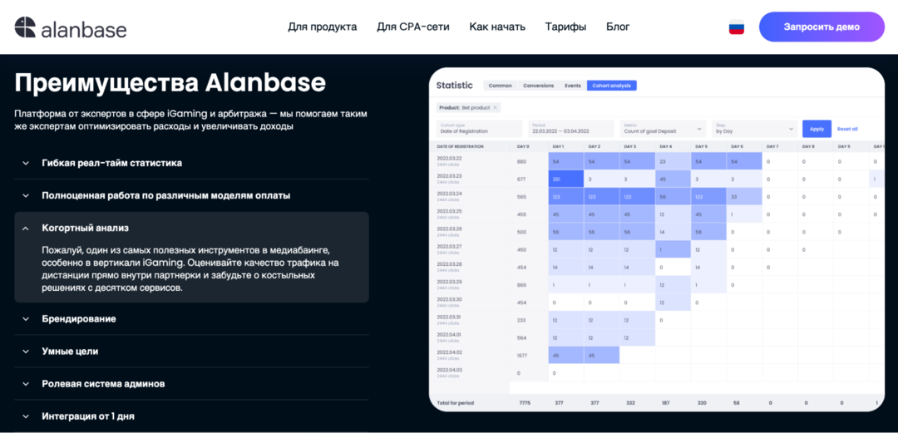The height and width of the screenshot is (433, 898).
Task: Click the 'Запросить демо' button
Action: click(822, 27)
